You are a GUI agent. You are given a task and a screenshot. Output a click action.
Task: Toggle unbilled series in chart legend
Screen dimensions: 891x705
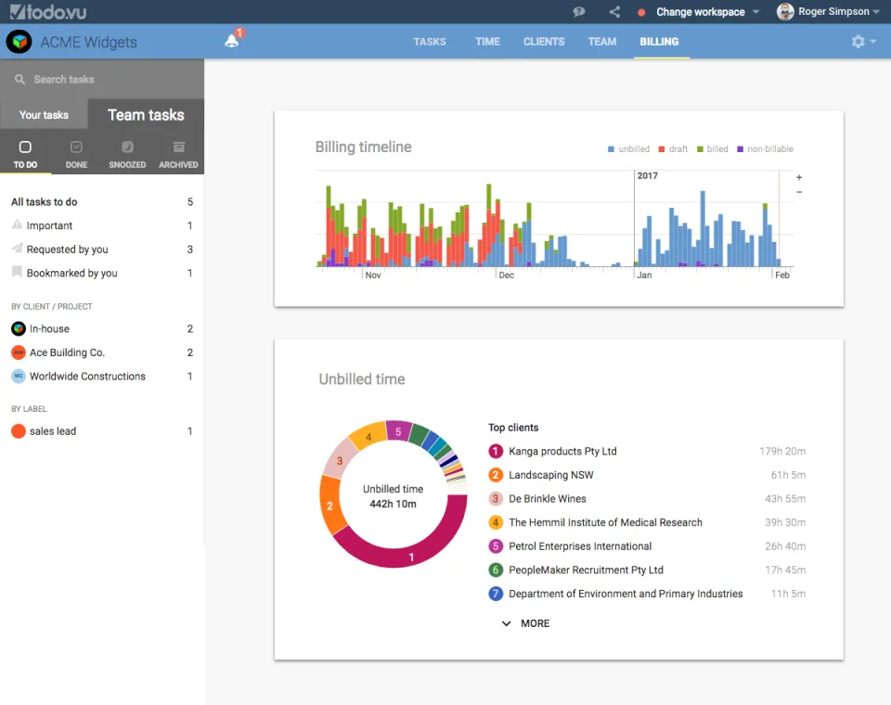pos(628,148)
